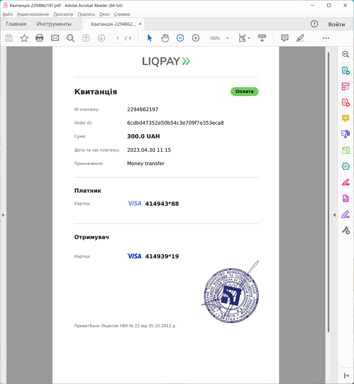Add the document to starred files
Viewport: 354px width, 384px height.
(24, 38)
